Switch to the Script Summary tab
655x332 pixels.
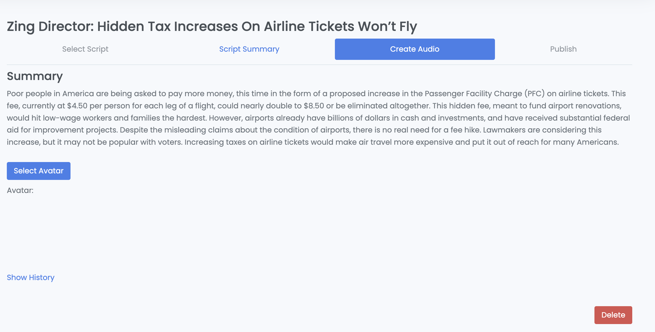(249, 49)
